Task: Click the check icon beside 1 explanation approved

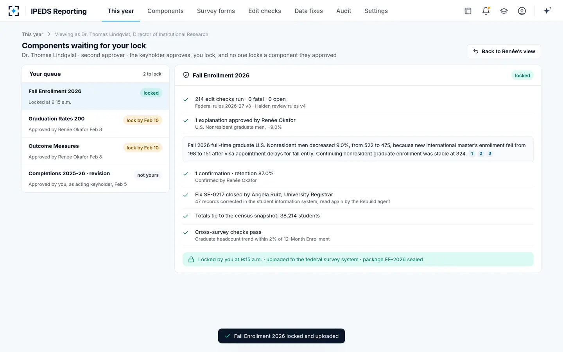Action: click(186, 120)
